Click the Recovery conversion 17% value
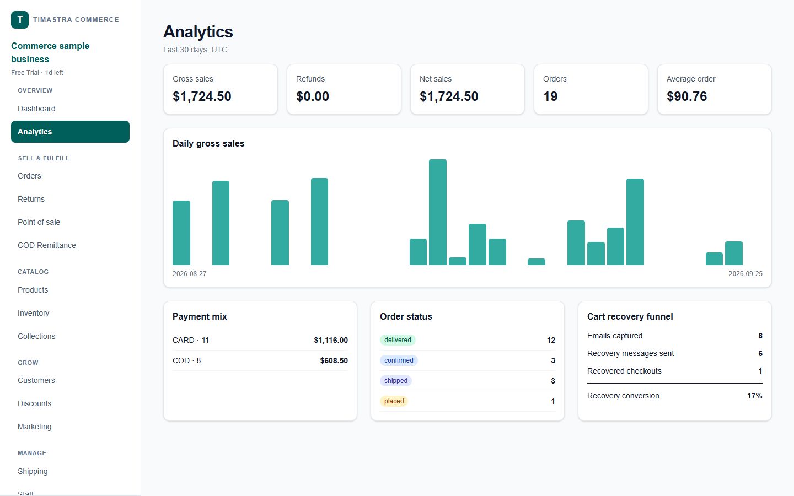The height and width of the screenshot is (496, 794). point(755,396)
